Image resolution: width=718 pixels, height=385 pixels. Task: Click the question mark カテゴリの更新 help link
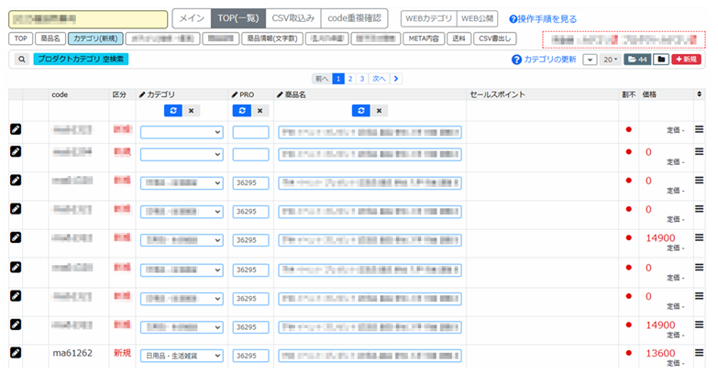point(544,59)
